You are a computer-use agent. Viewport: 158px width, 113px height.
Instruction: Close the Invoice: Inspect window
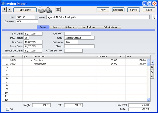tap(155, 4)
